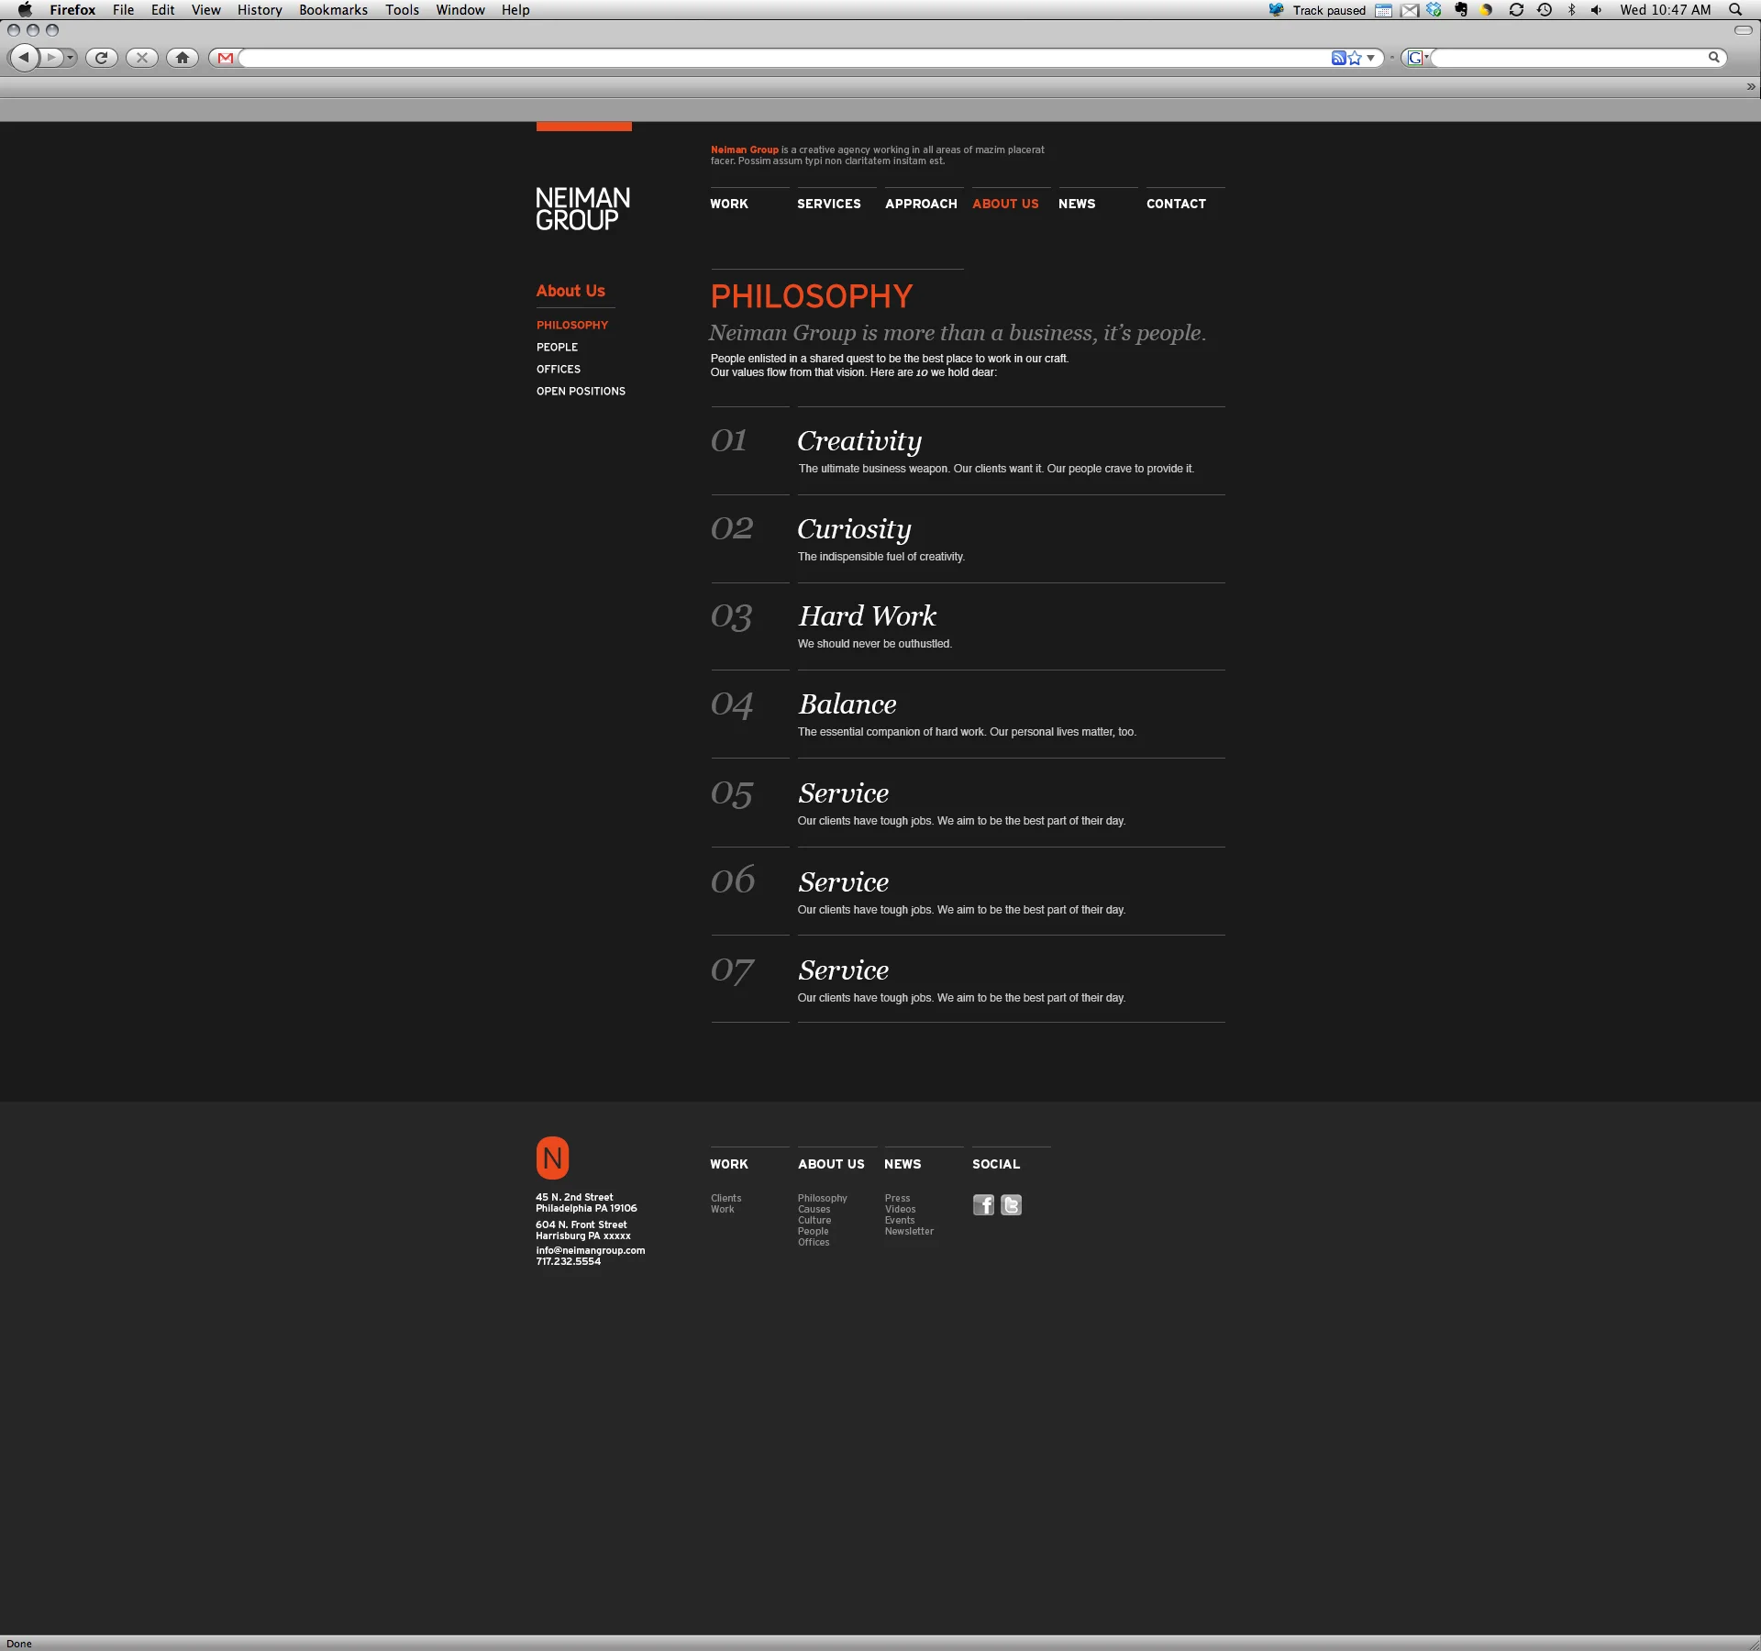The image size is (1761, 1651).
Task: Click the Stop loading button
Action: pos(142,58)
